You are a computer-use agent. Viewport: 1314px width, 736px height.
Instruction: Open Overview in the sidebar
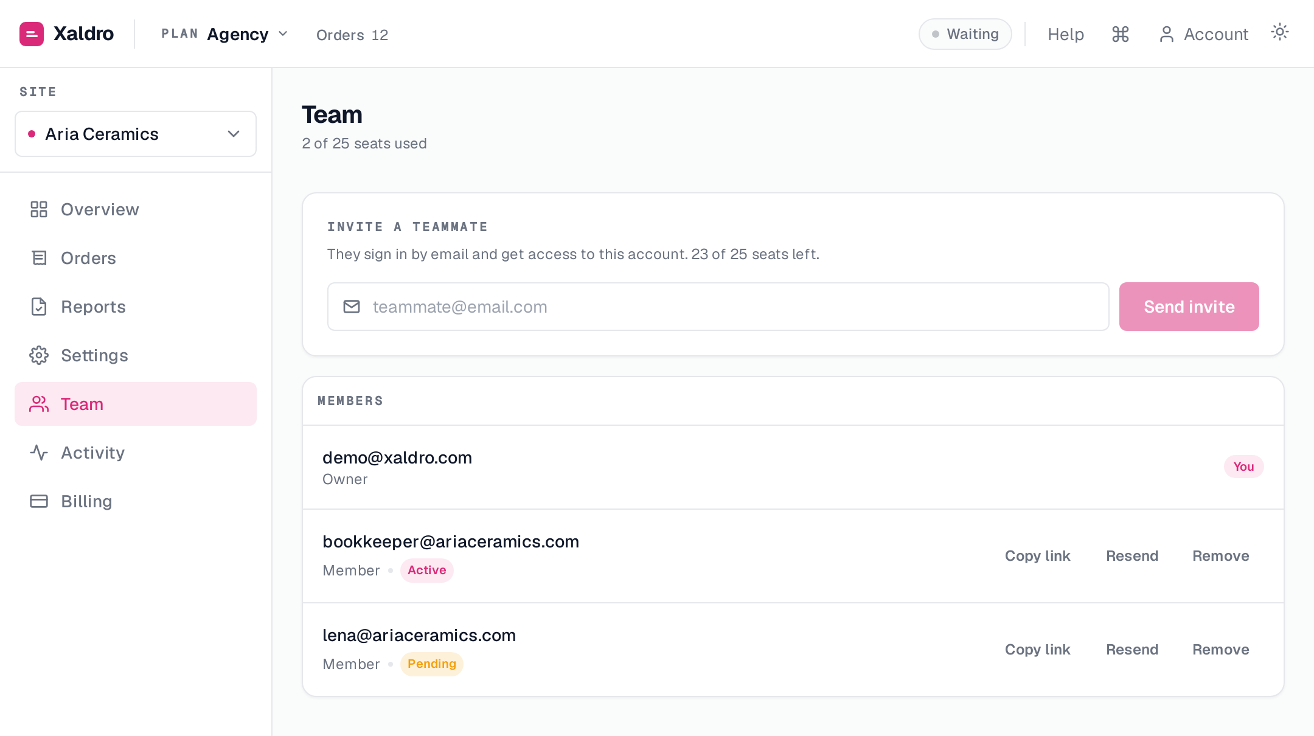pyautogui.click(x=136, y=209)
